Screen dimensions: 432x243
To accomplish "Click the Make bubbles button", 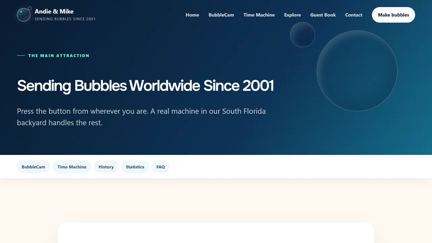I will click(394, 15).
